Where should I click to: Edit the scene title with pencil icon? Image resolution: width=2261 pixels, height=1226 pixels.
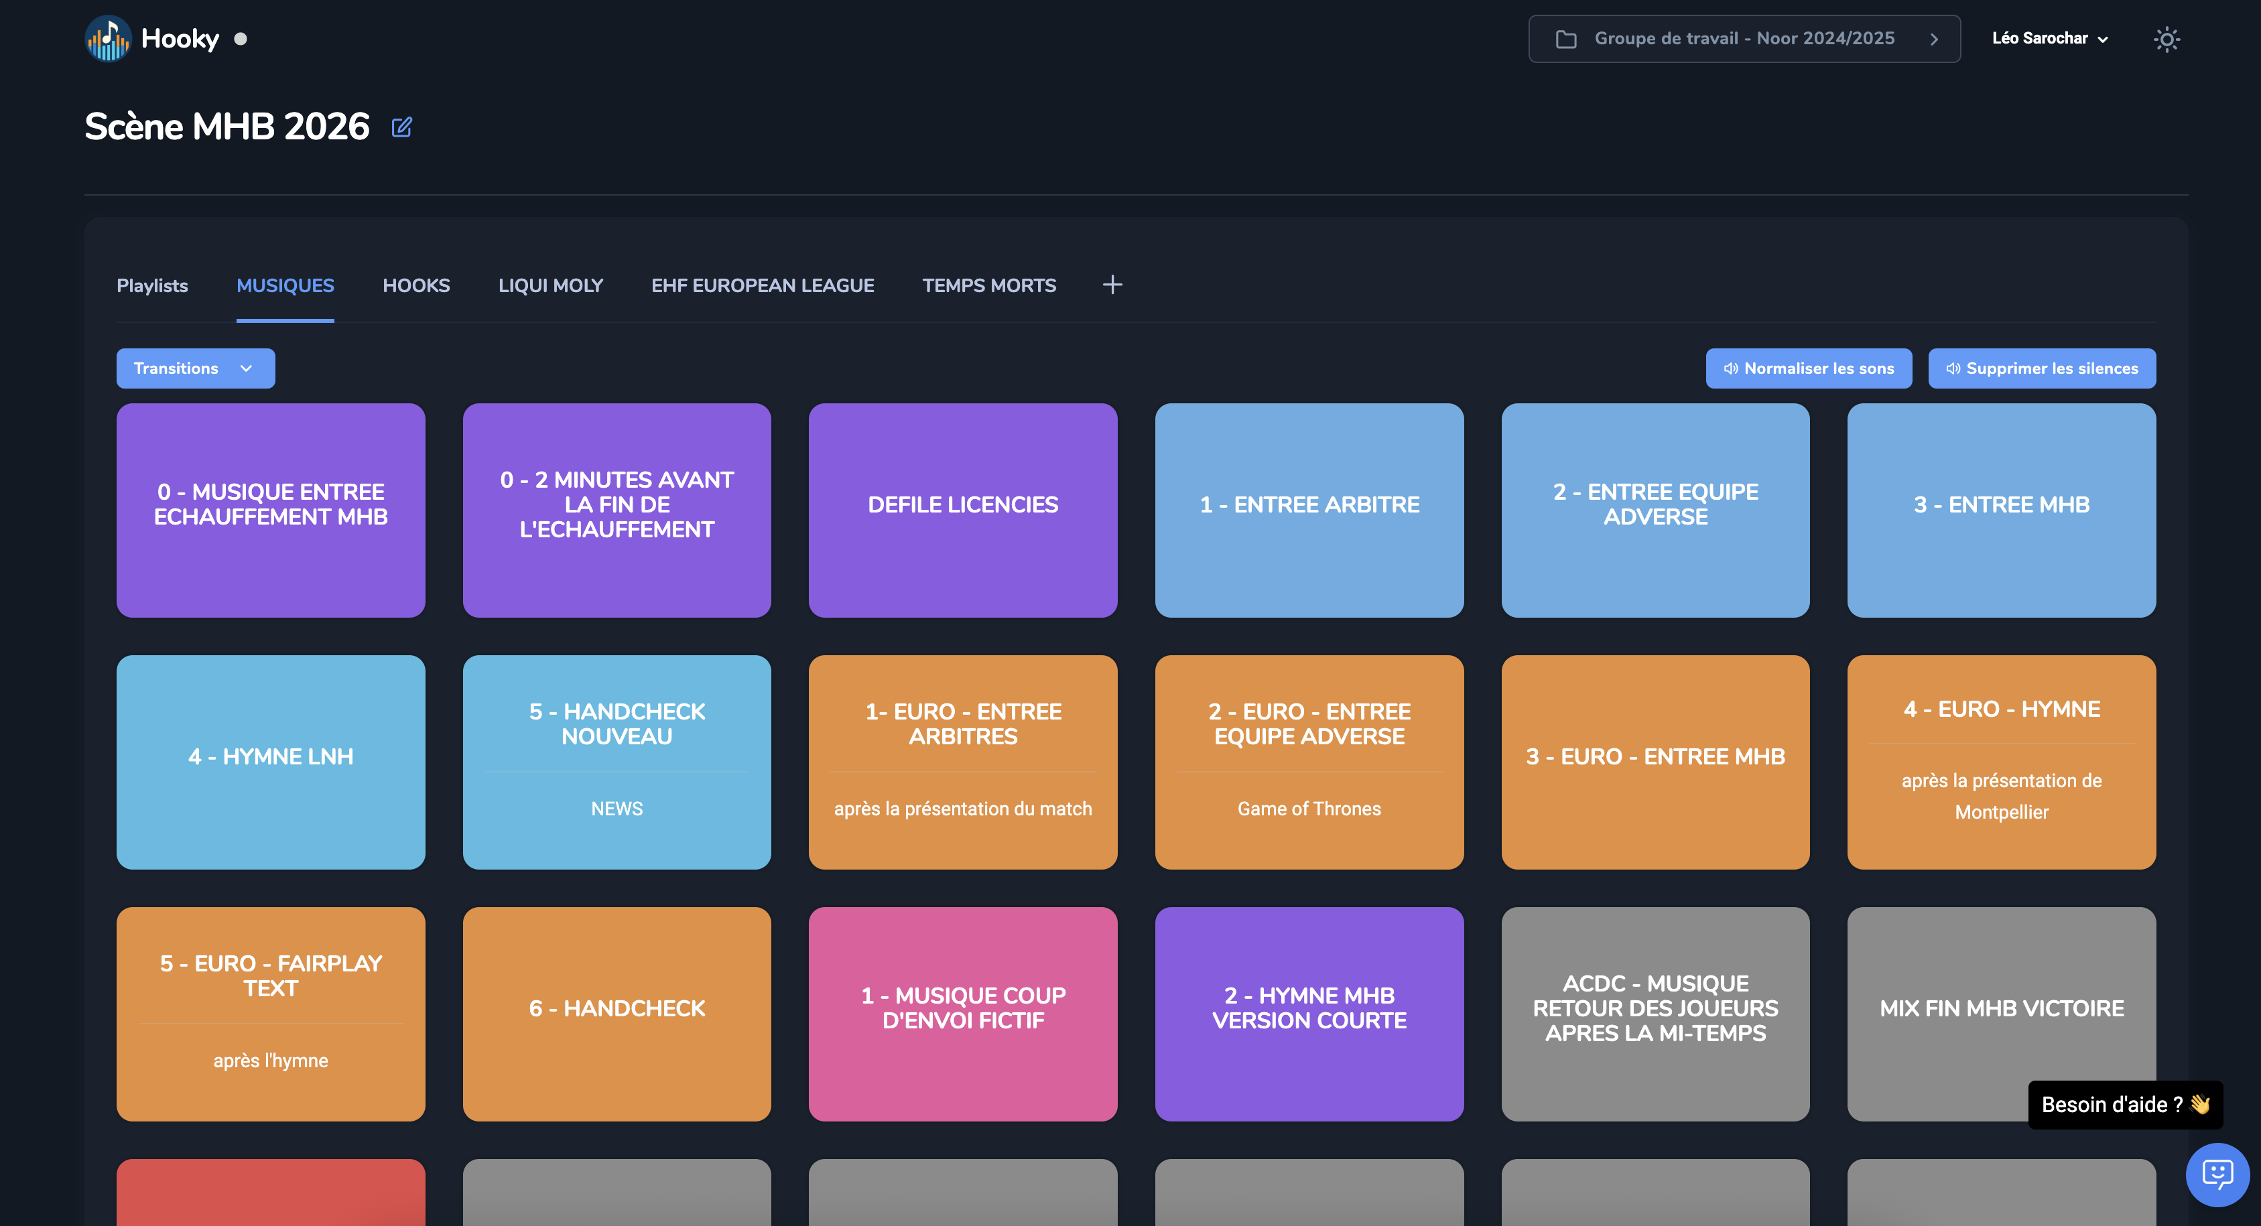tap(401, 127)
